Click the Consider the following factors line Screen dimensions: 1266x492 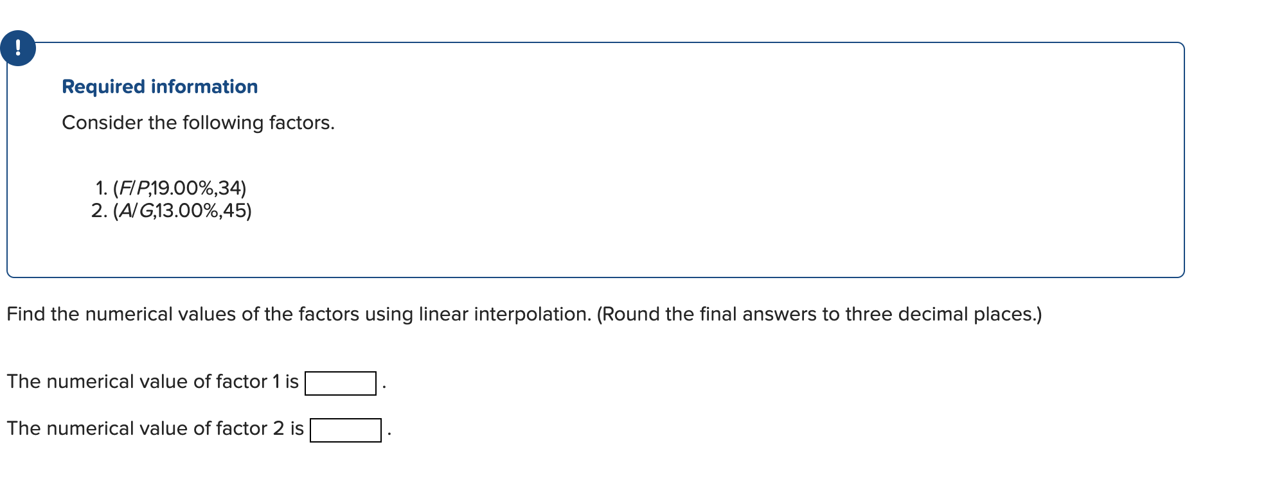tap(198, 122)
